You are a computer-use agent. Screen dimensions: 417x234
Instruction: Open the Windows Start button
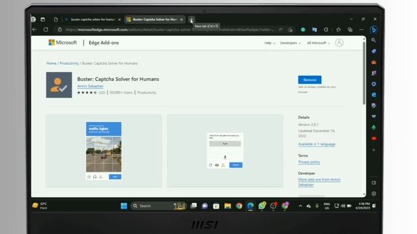point(124,206)
